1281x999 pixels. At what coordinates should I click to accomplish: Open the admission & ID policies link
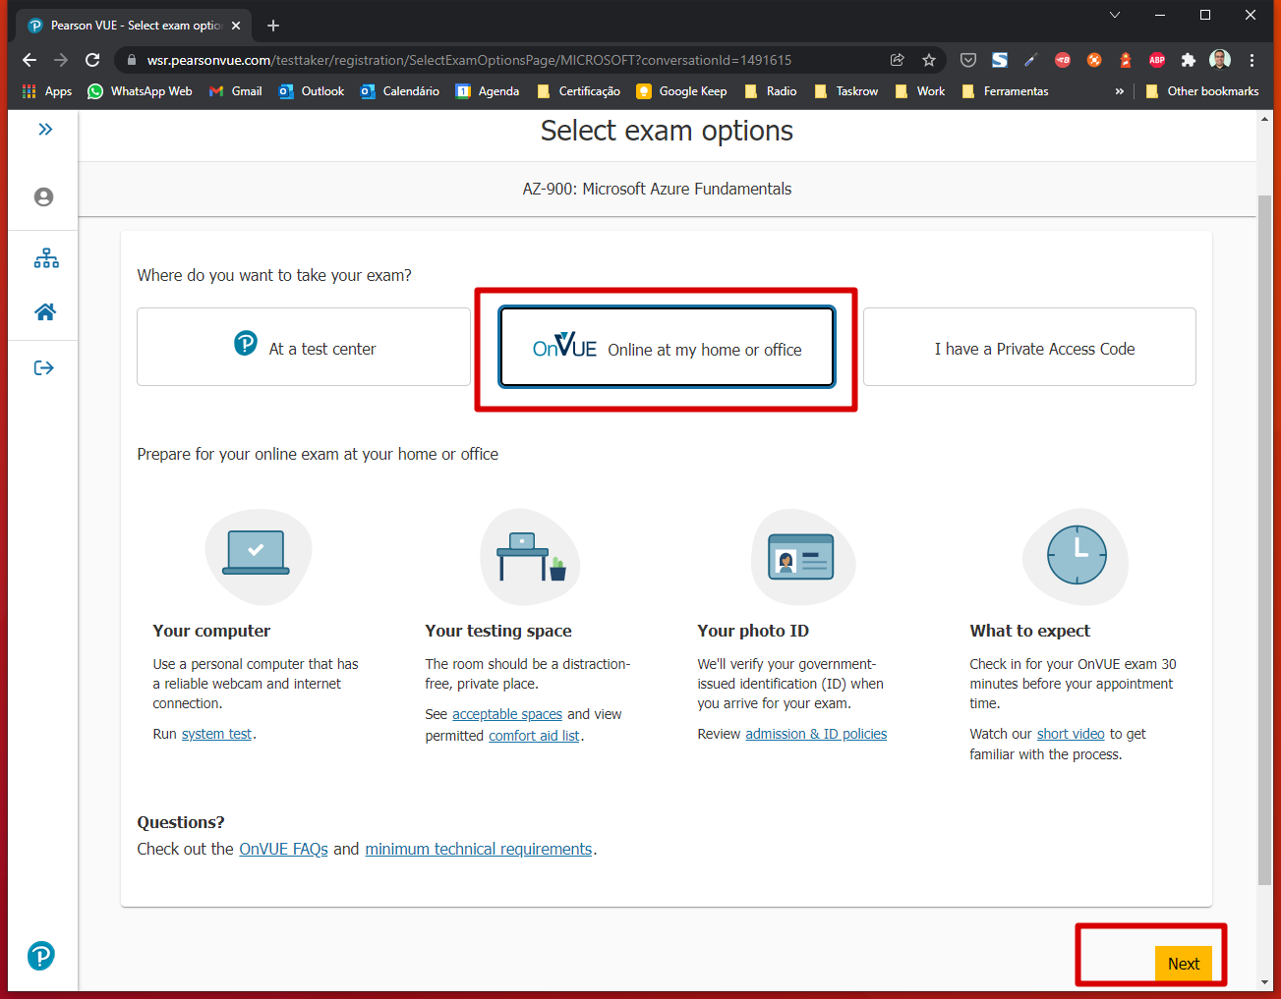pos(816,734)
